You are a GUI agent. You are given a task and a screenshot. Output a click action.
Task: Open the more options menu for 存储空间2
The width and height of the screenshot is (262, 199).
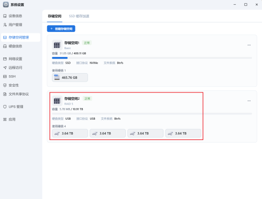tap(249, 101)
